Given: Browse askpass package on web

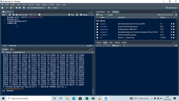Looking at the screenshot, I should click(x=171, y=24).
